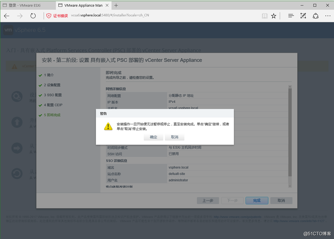Open the browser more options ellipsis
Viewport: 334px width, 239px height.
[x=328, y=16]
